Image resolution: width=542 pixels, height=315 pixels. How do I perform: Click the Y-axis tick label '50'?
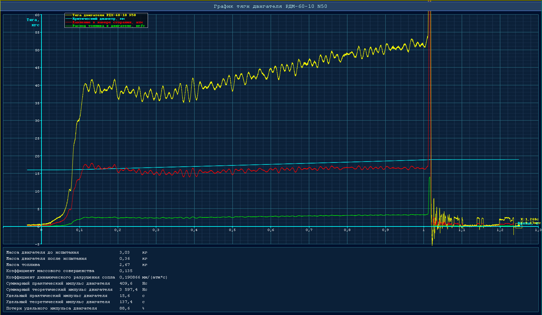coord(37,50)
